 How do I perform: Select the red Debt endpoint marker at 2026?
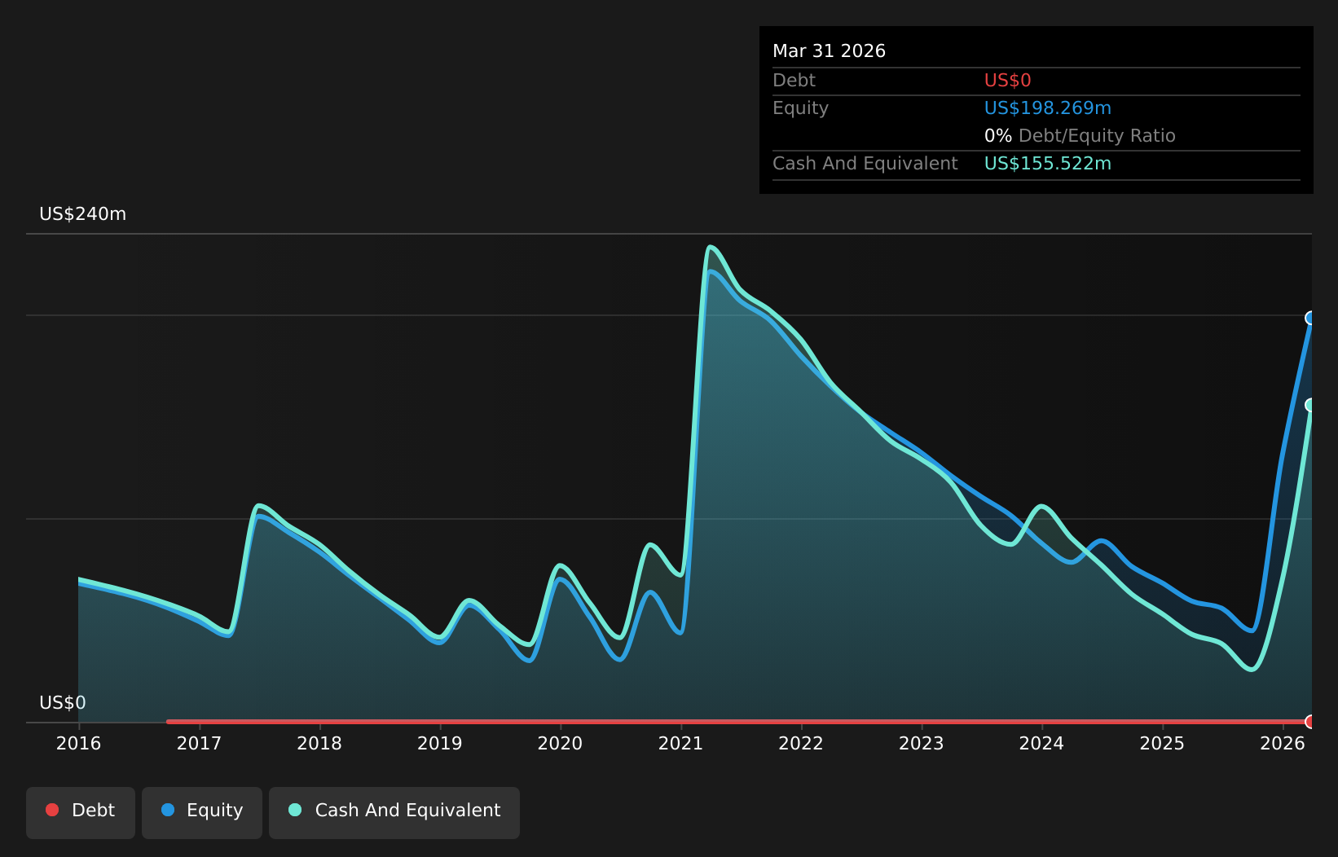click(1311, 722)
